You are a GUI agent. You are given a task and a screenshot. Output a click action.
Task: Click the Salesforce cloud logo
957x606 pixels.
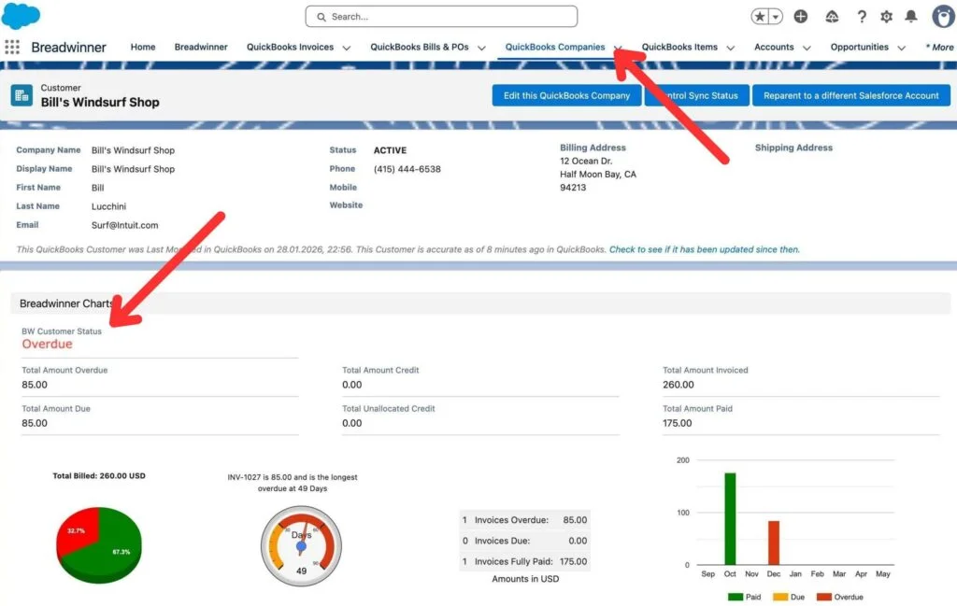pos(21,15)
